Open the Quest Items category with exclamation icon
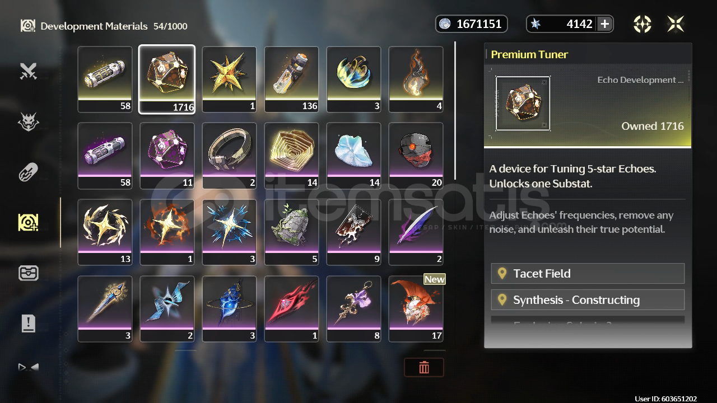This screenshot has width=717, height=403. click(x=28, y=323)
